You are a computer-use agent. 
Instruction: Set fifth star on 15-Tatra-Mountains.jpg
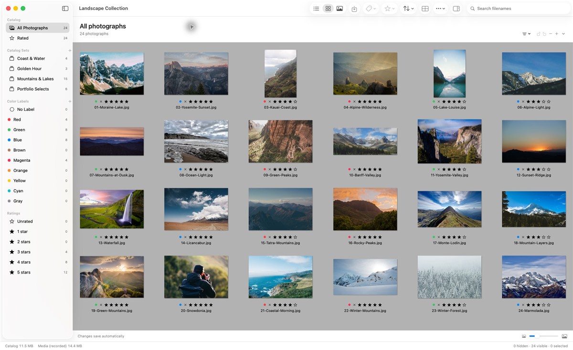point(296,237)
